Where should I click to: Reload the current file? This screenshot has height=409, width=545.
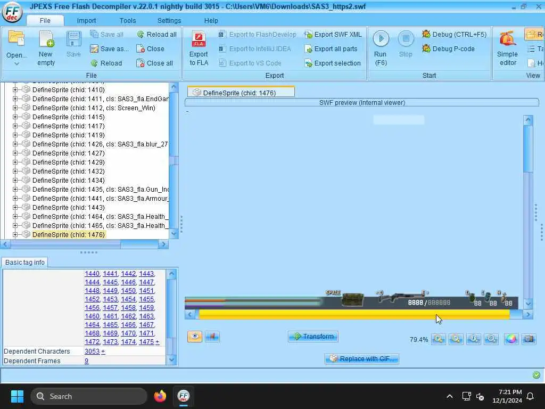click(x=106, y=63)
